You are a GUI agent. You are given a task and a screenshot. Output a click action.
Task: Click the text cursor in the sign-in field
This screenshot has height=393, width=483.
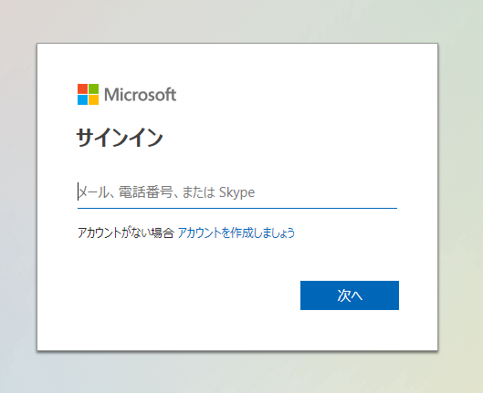pos(78,191)
